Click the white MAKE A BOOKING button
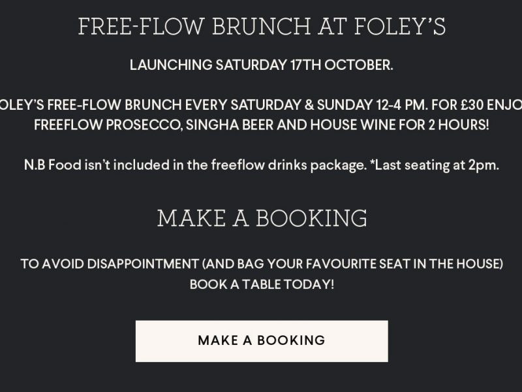The image size is (522, 392). coord(262,341)
